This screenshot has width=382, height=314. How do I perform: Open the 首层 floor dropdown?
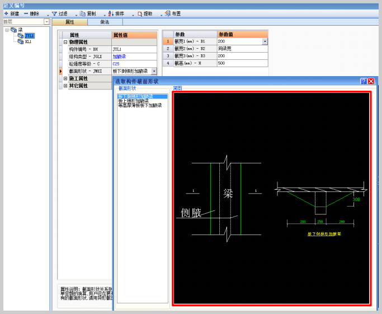(x=47, y=22)
